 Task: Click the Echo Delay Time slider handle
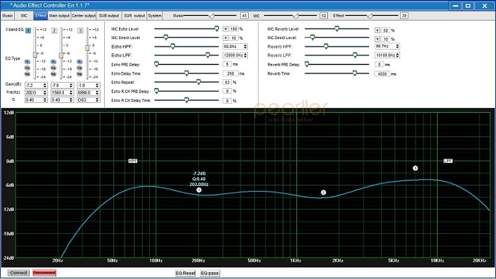pyautogui.click(x=187, y=73)
